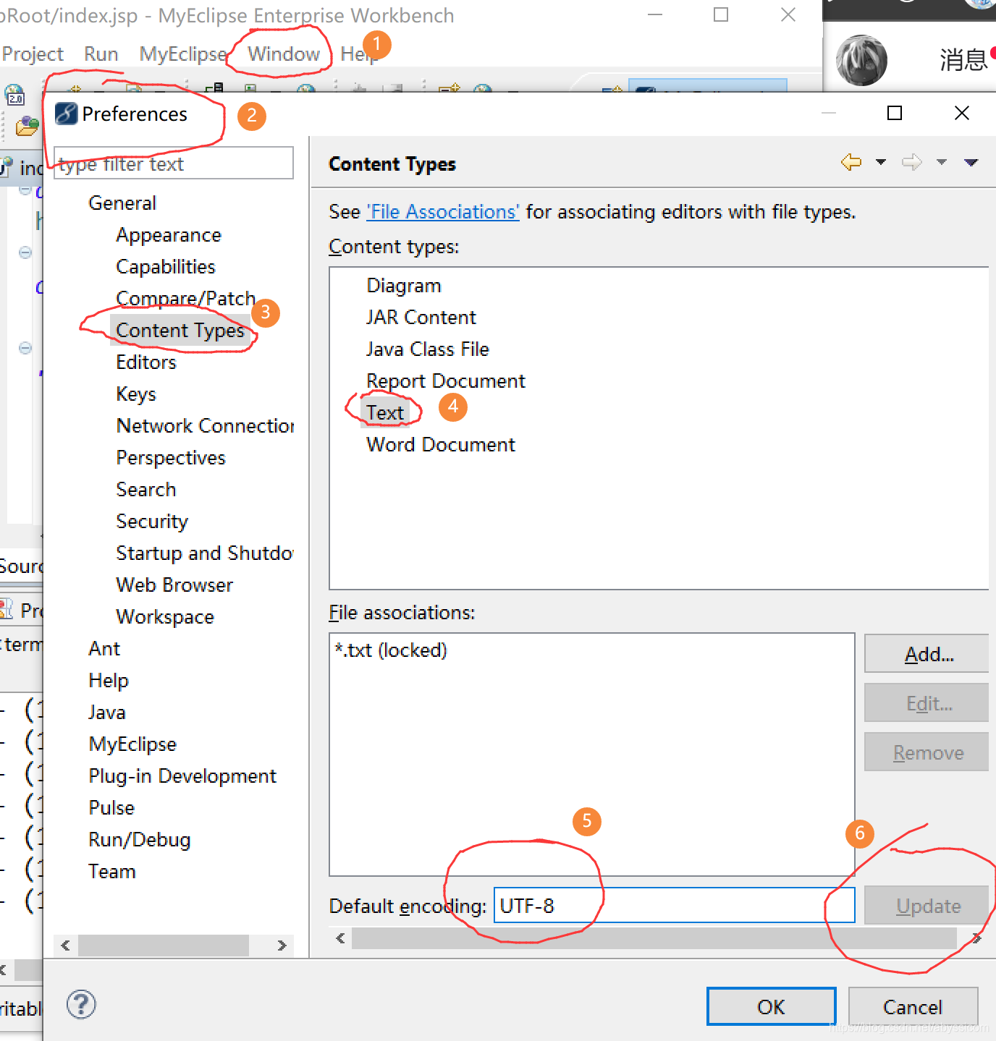Dismiss dialog with Cancel button
This screenshot has width=996, height=1041.
click(913, 1007)
